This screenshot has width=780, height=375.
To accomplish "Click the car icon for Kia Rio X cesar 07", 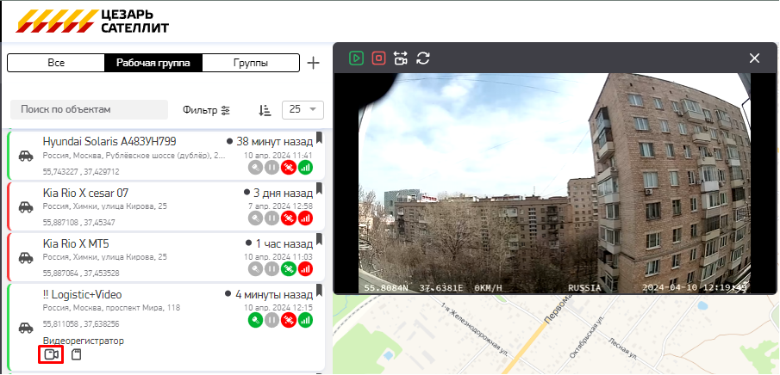I will (x=26, y=207).
